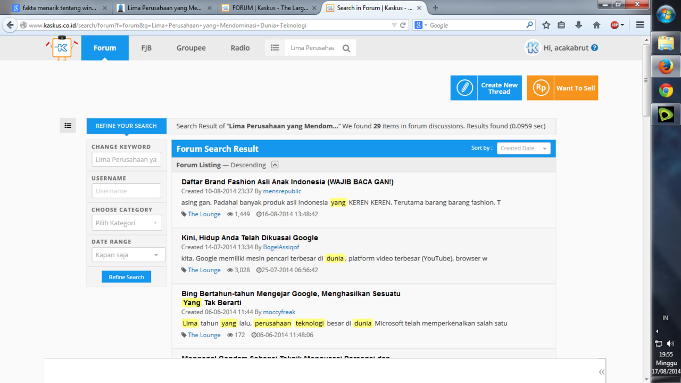Switch to the 'Lima Perusahaan yang Me...' tab
The height and width of the screenshot is (383, 681).
pyautogui.click(x=164, y=8)
